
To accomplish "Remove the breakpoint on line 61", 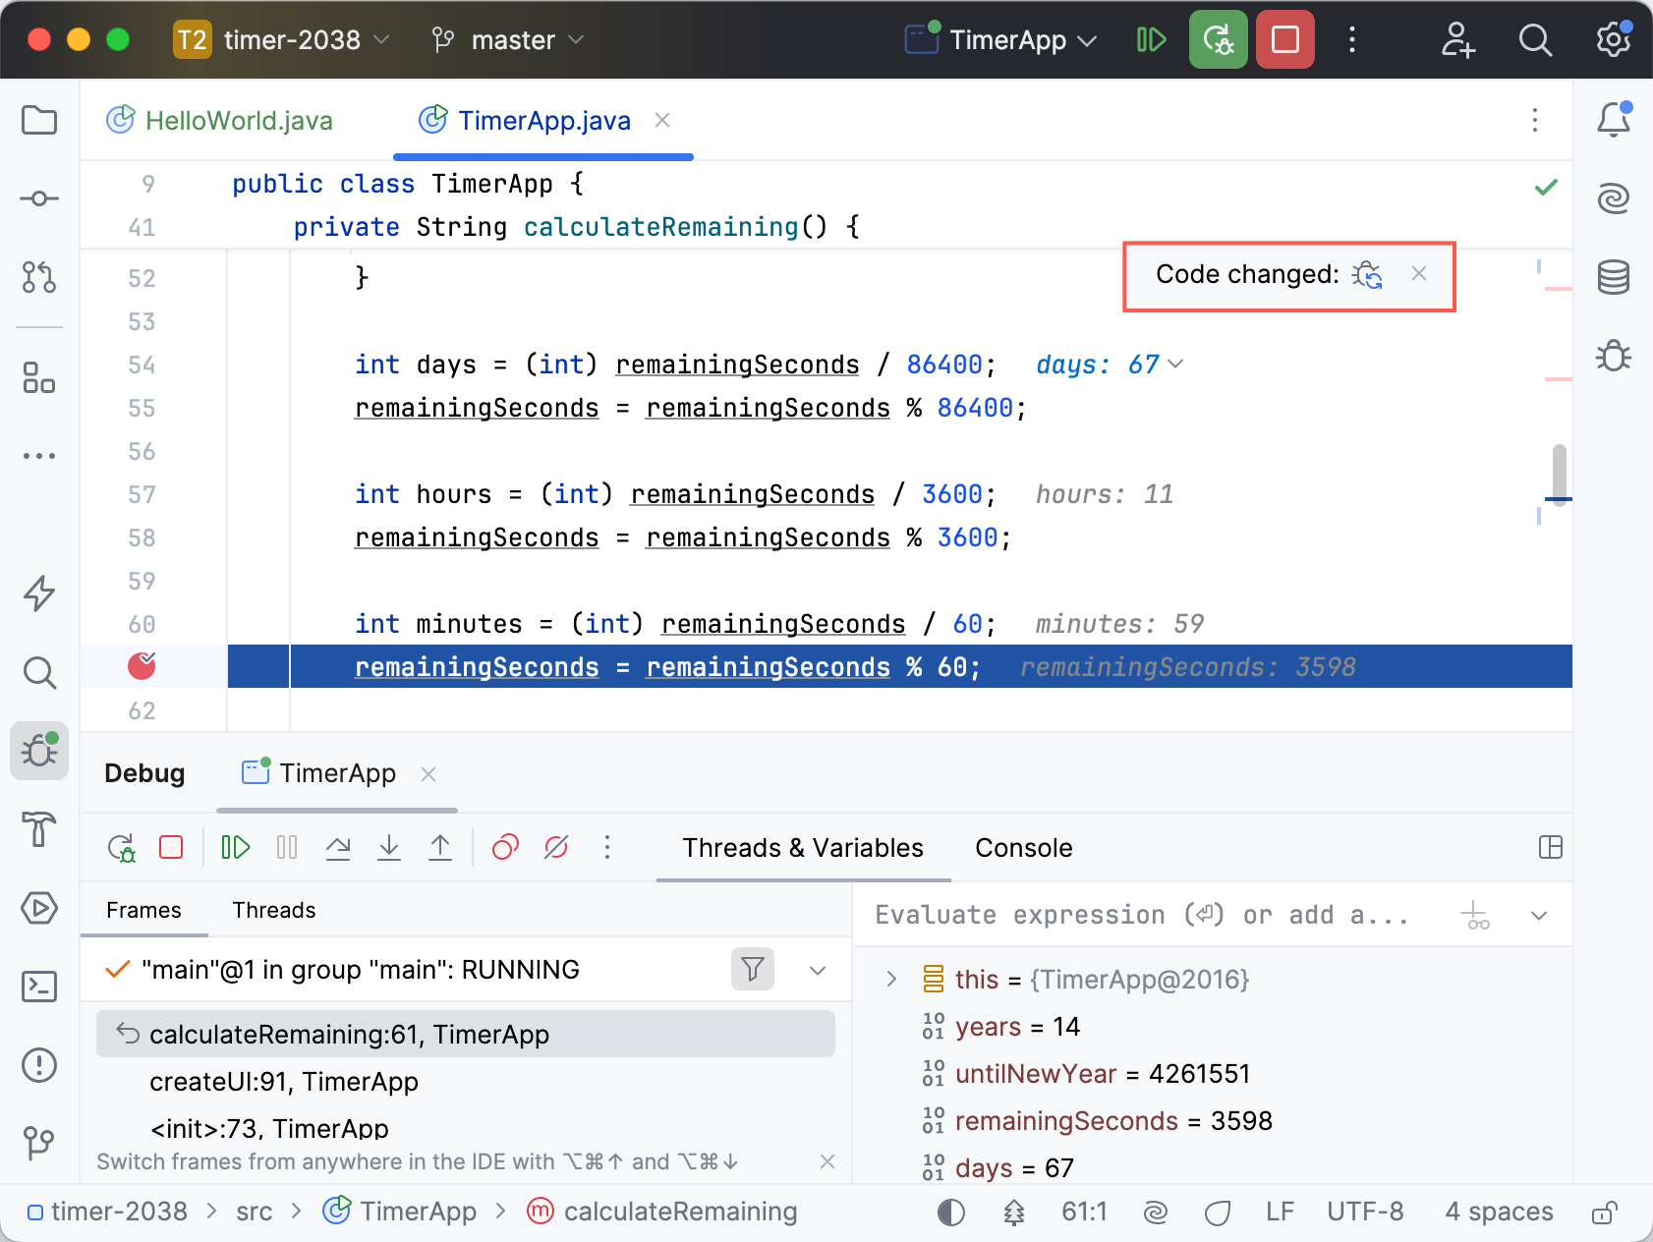I will pyautogui.click(x=142, y=666).
